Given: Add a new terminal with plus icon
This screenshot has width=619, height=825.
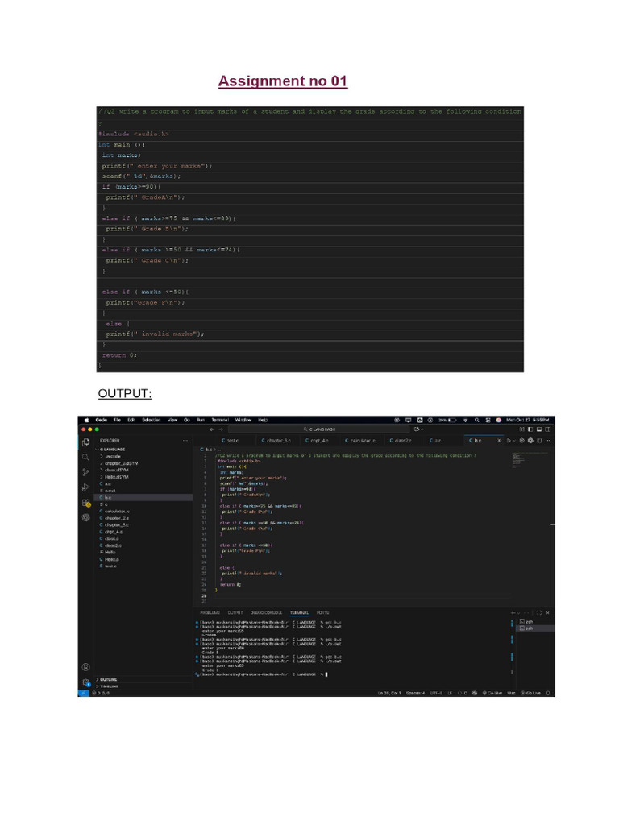Looking at the screenshot, I should tap(513, 612).
